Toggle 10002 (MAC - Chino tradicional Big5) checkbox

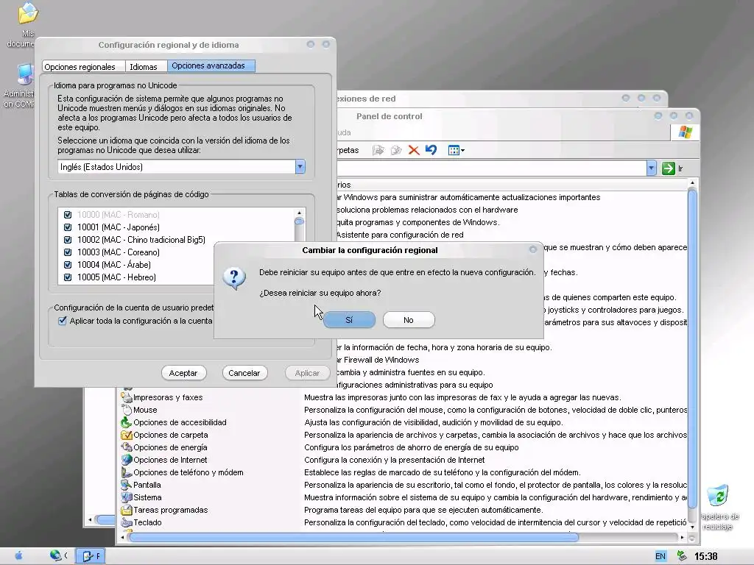point(68,240)
